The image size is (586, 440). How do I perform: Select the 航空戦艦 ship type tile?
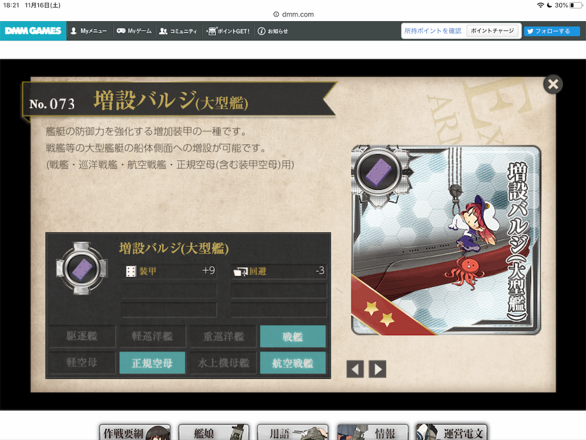[x=292, y=363]
